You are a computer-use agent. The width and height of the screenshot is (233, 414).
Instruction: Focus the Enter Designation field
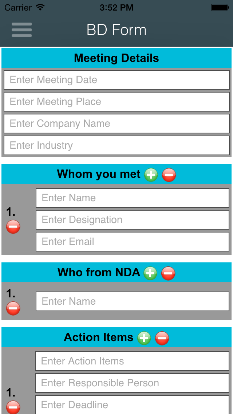132,220
